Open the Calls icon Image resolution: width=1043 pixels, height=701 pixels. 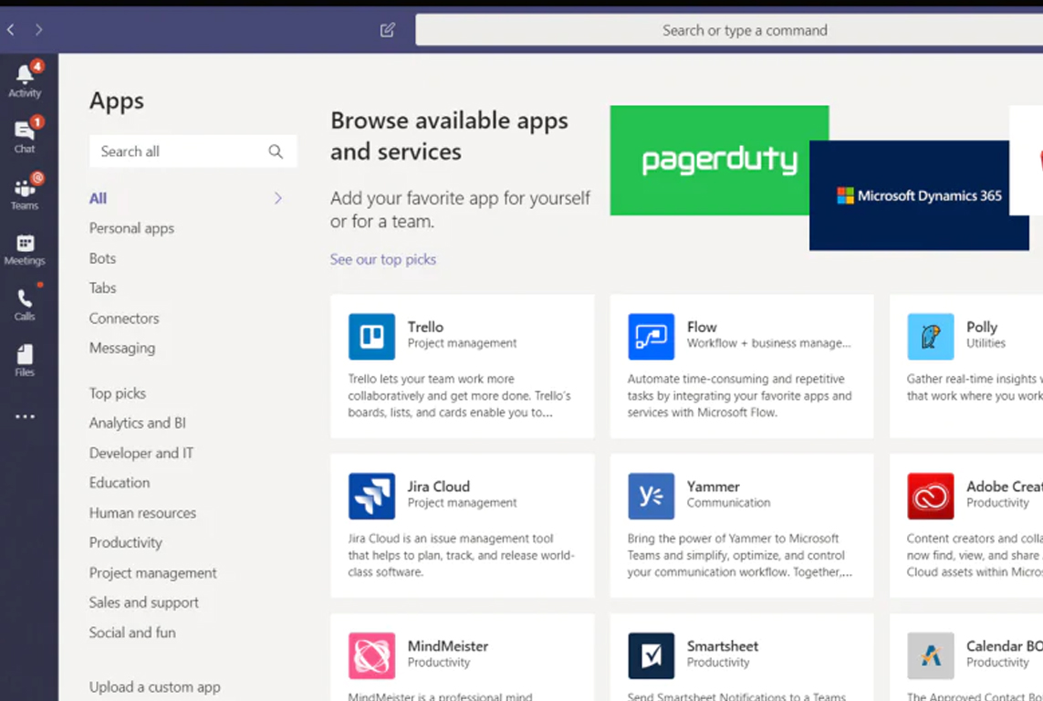[25, 305]
